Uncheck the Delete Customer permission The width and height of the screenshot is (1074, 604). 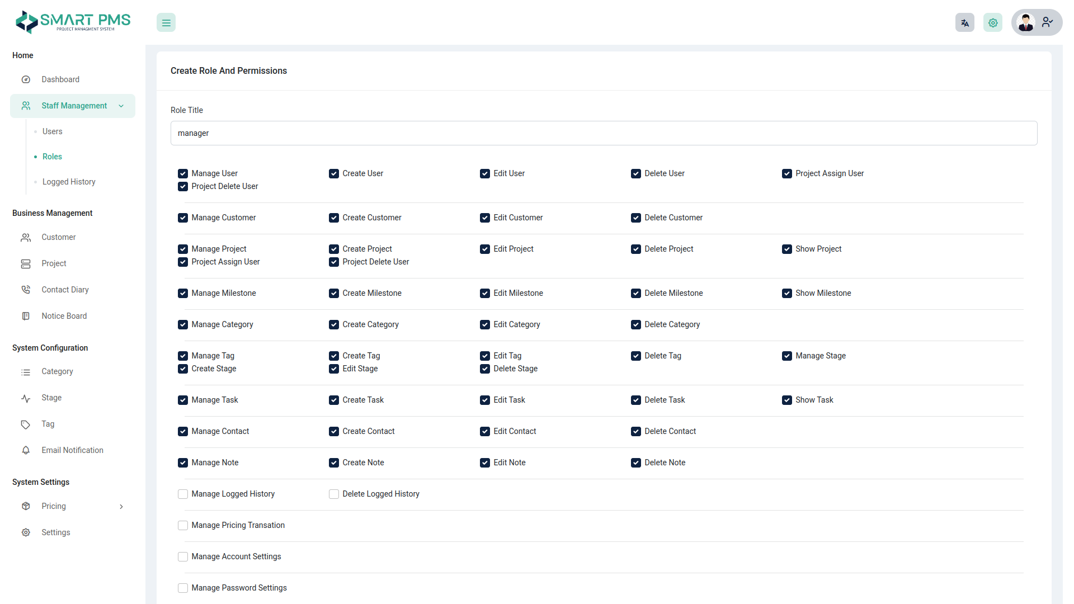(636, 218)
